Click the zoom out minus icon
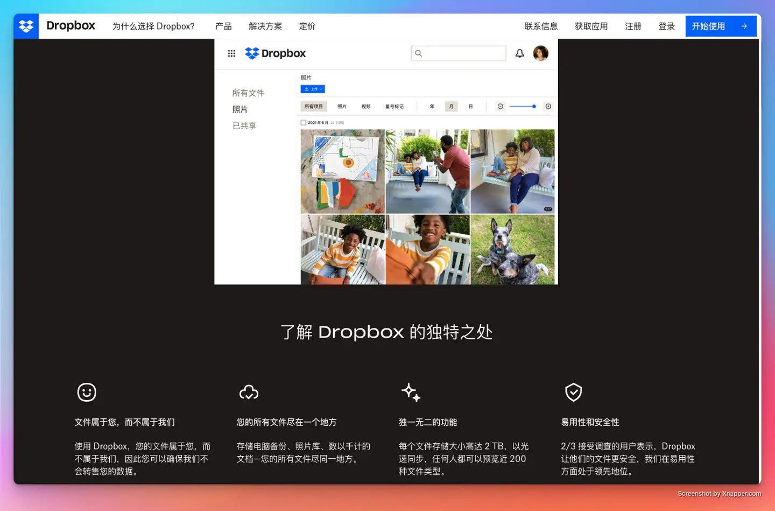This screenshot has height=511, width=775. pyautogui.click(x=501, y=107)
